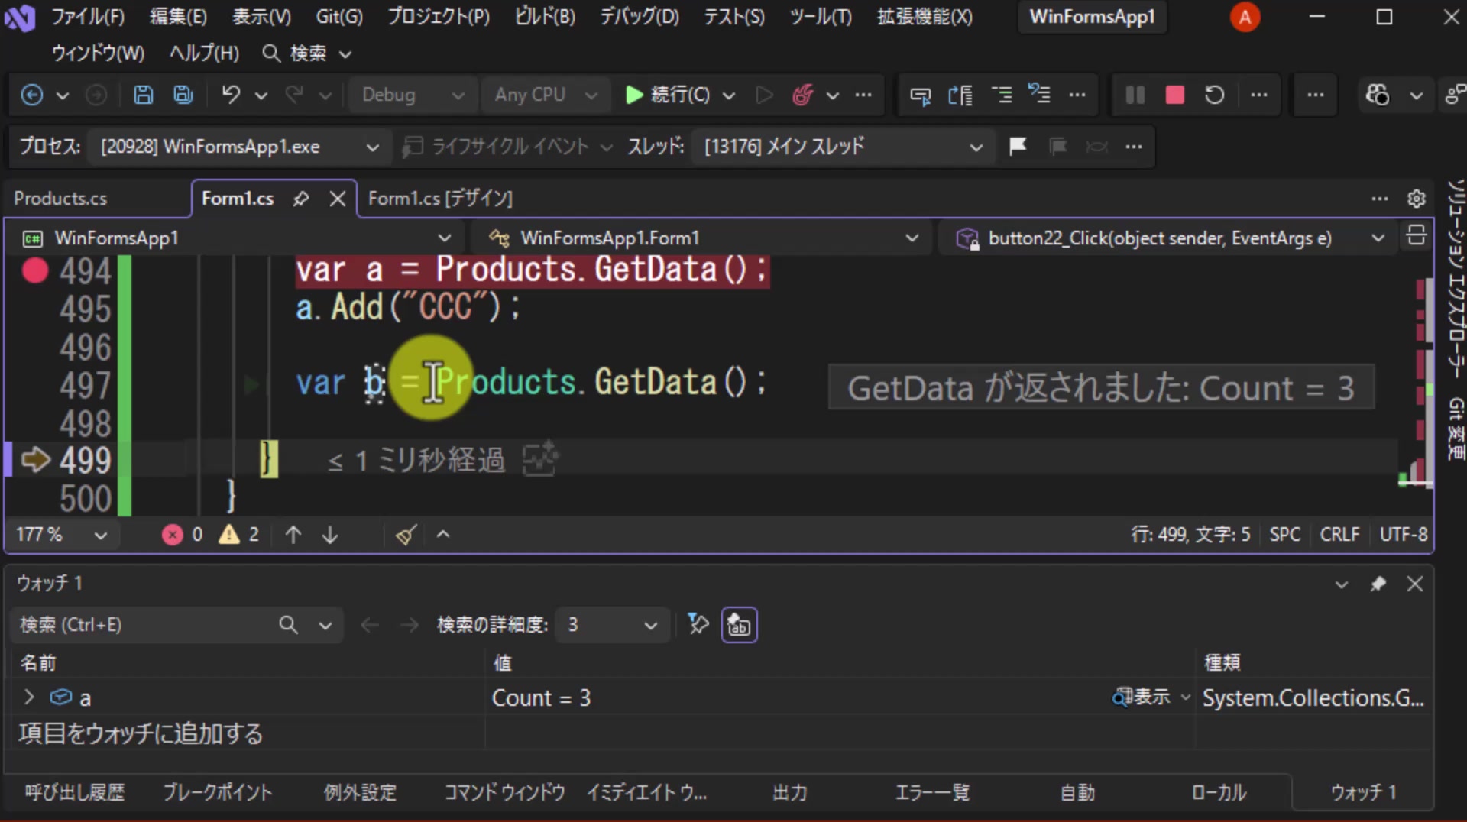Toggle the breakpoint on line 494
Image resolution: width=1467 pixels, height=822 pixels.
pos(35,270)
